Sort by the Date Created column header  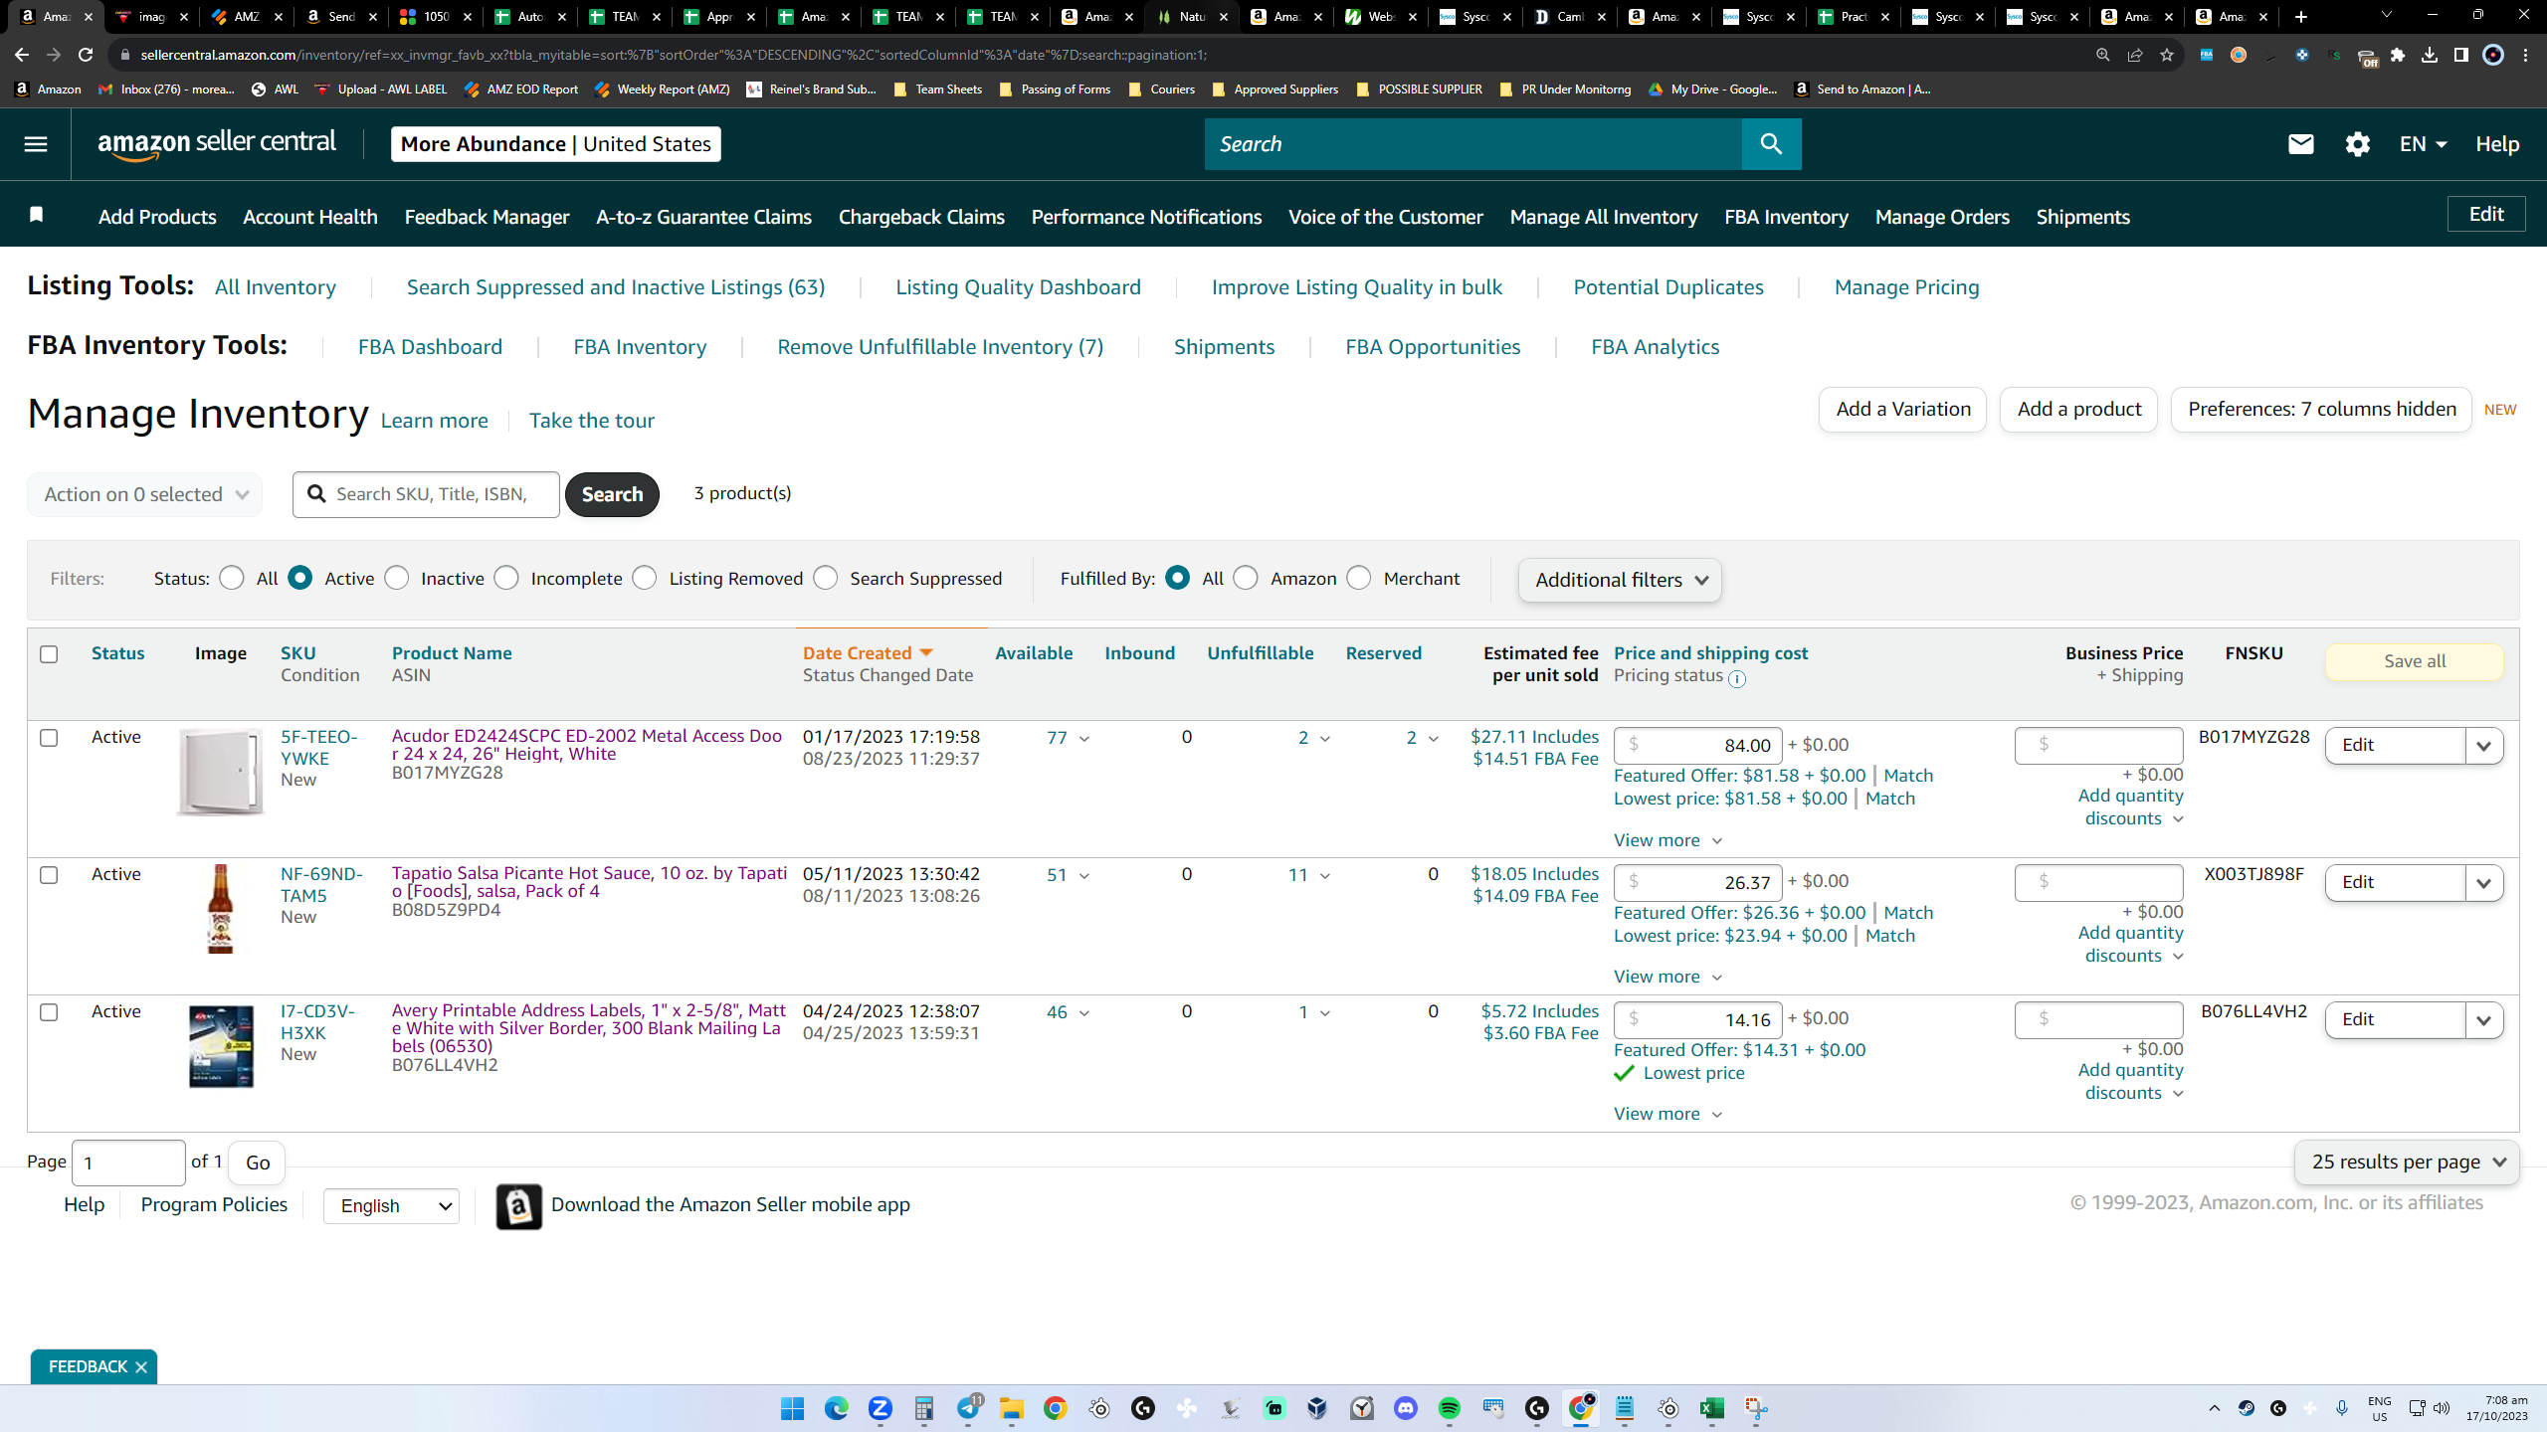(x=868, y=653)
